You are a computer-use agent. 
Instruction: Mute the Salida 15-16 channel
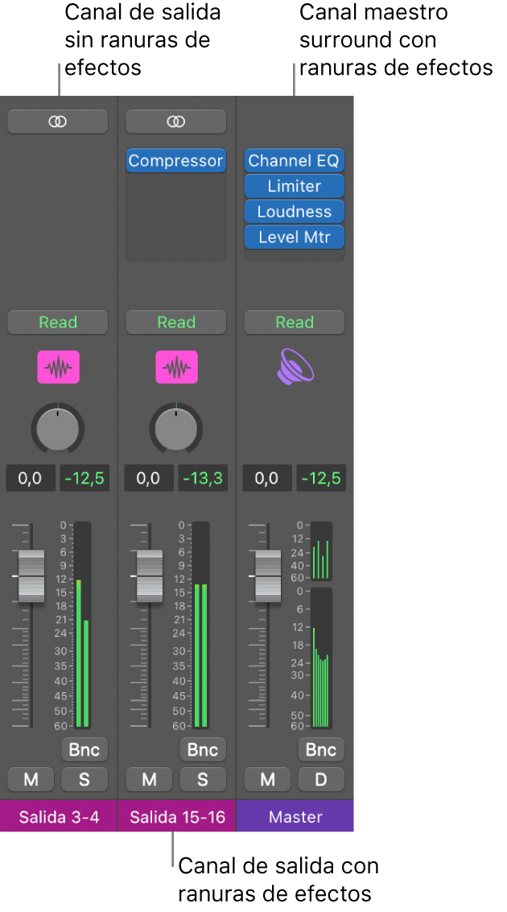[149, 779]
